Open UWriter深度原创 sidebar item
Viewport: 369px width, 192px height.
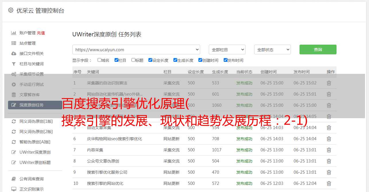click(35, 152)
